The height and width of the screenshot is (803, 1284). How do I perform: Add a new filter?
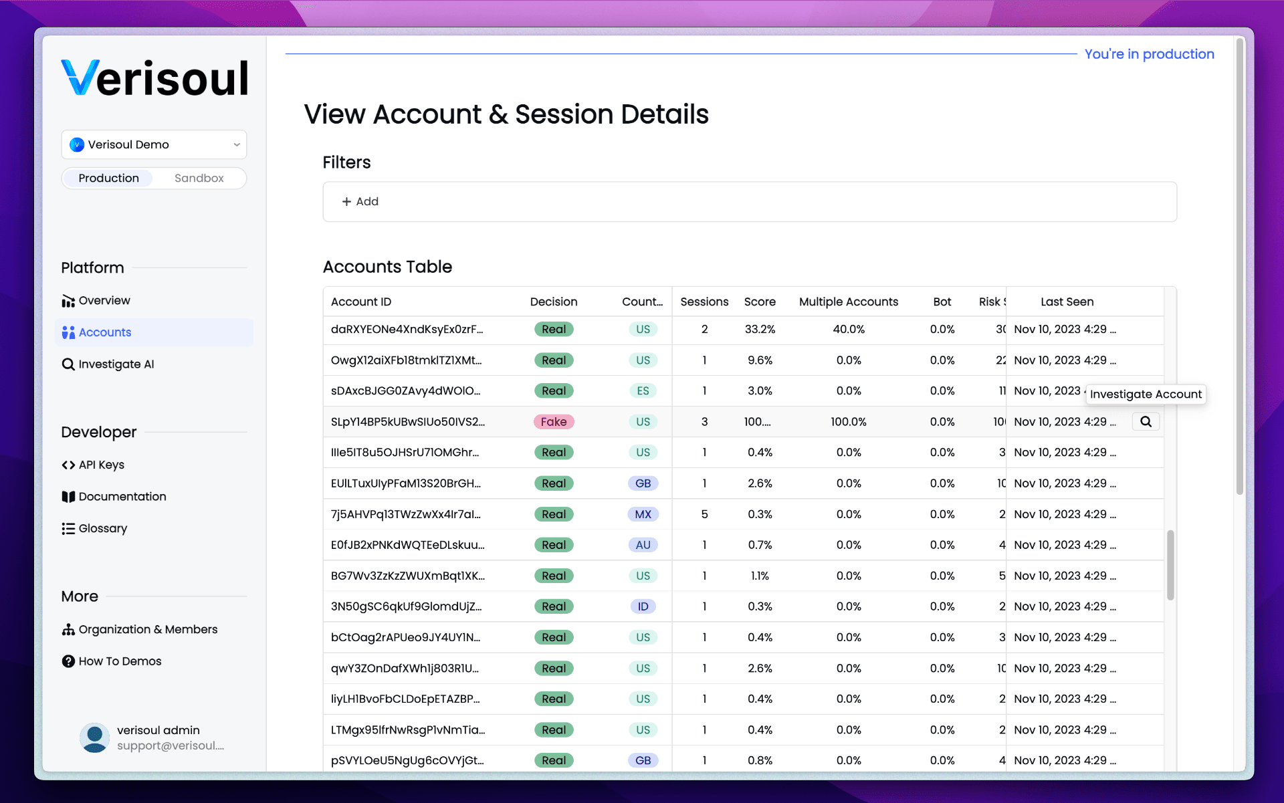coord(360,201)
